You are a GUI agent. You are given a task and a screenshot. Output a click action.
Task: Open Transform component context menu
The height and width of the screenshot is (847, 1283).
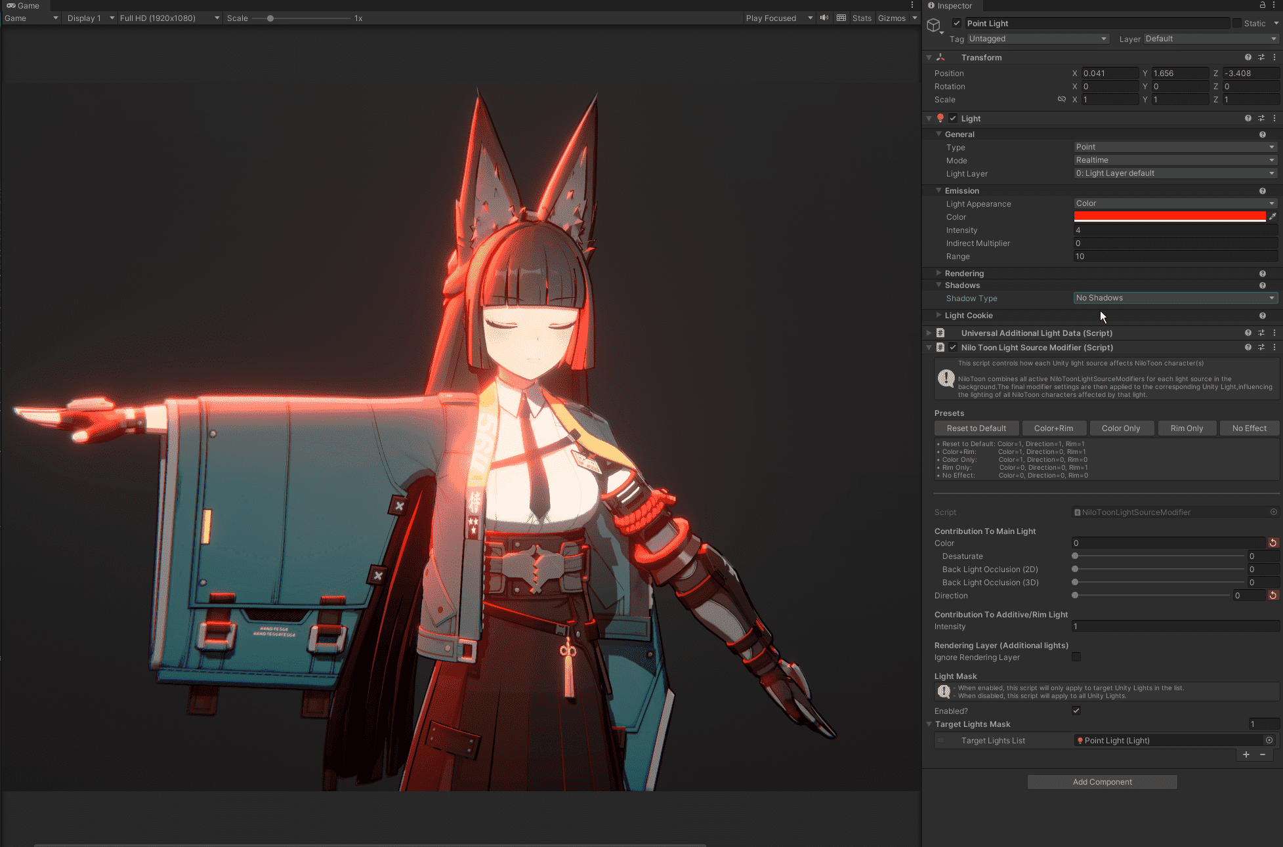(1274, 58)
